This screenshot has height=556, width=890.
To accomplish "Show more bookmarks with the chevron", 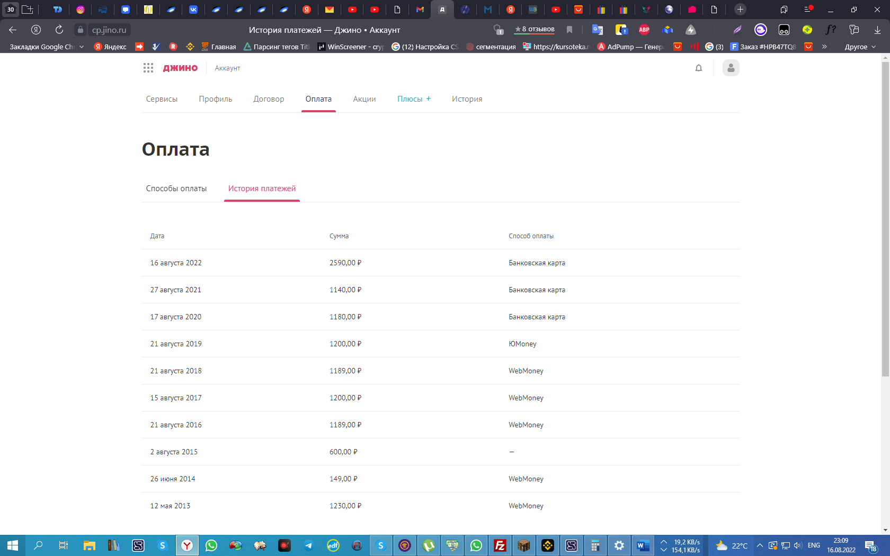I will pyautogui.click(x=824, y=47).
